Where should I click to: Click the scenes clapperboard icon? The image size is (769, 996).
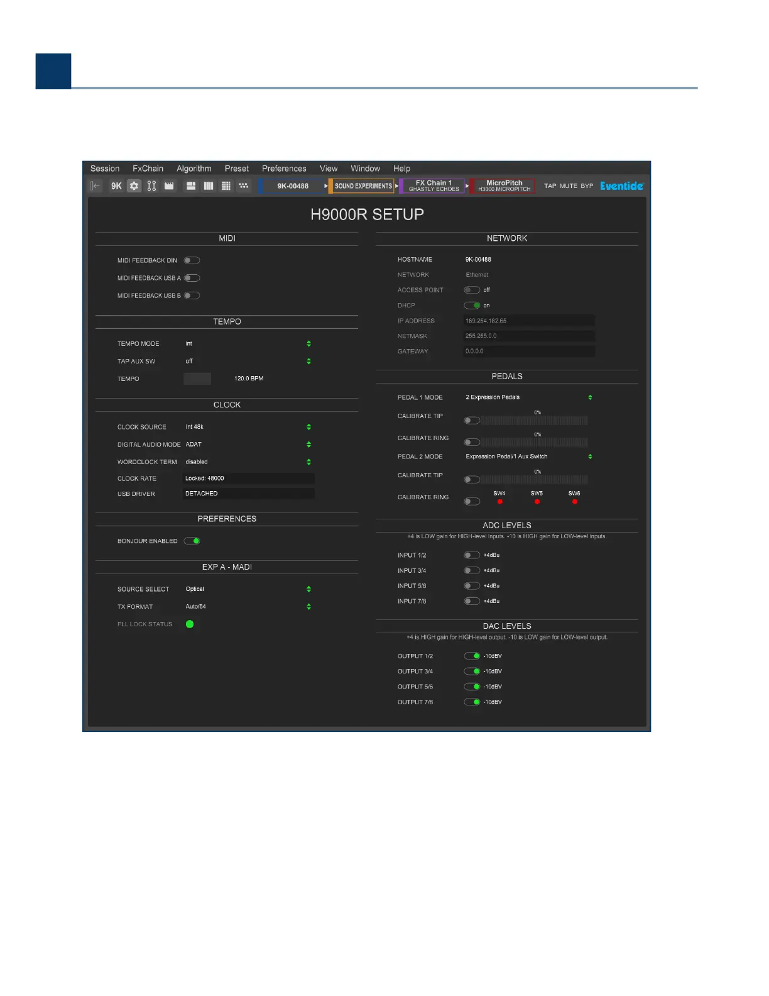click(x=169, y=186)
